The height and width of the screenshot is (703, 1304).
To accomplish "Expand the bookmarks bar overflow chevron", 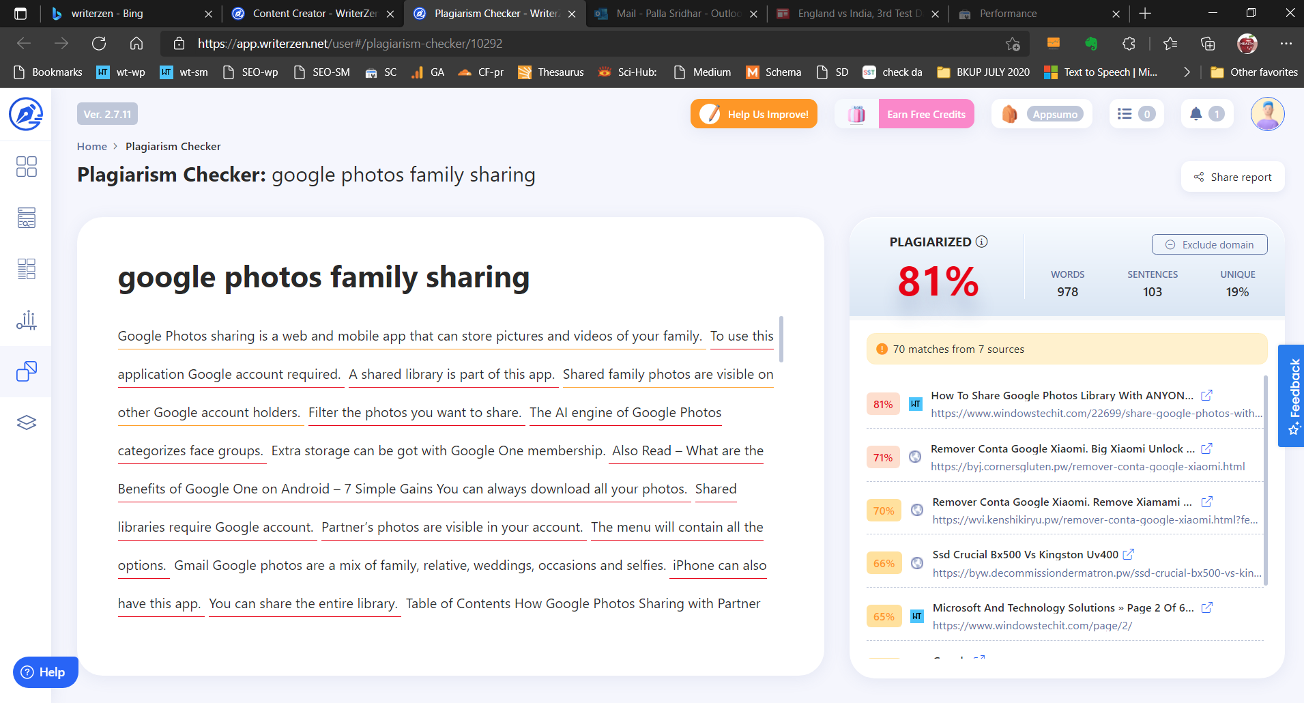I will point(1187,72).
